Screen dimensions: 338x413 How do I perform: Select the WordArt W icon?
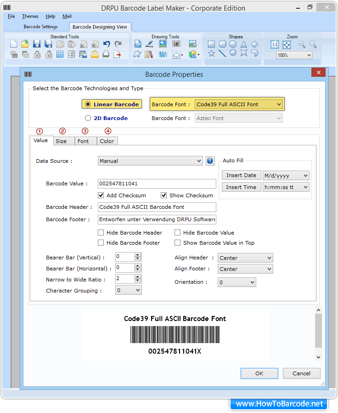(x=163, y=55)
